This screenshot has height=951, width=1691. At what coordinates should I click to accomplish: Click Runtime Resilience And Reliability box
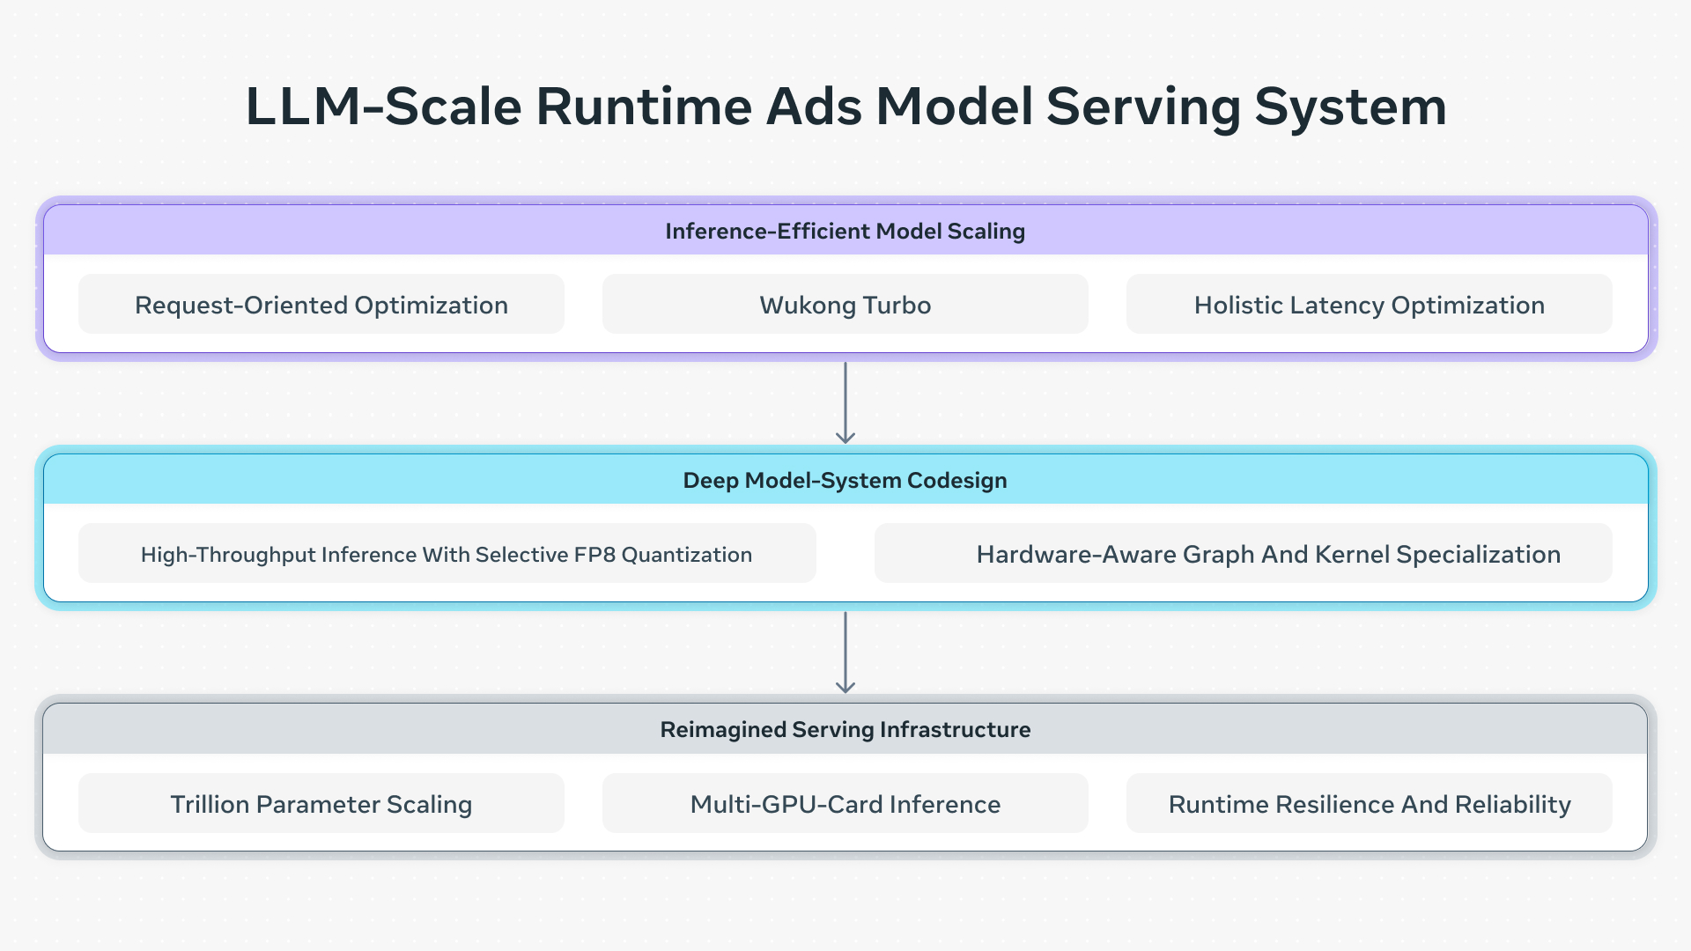pos(1369,804)
